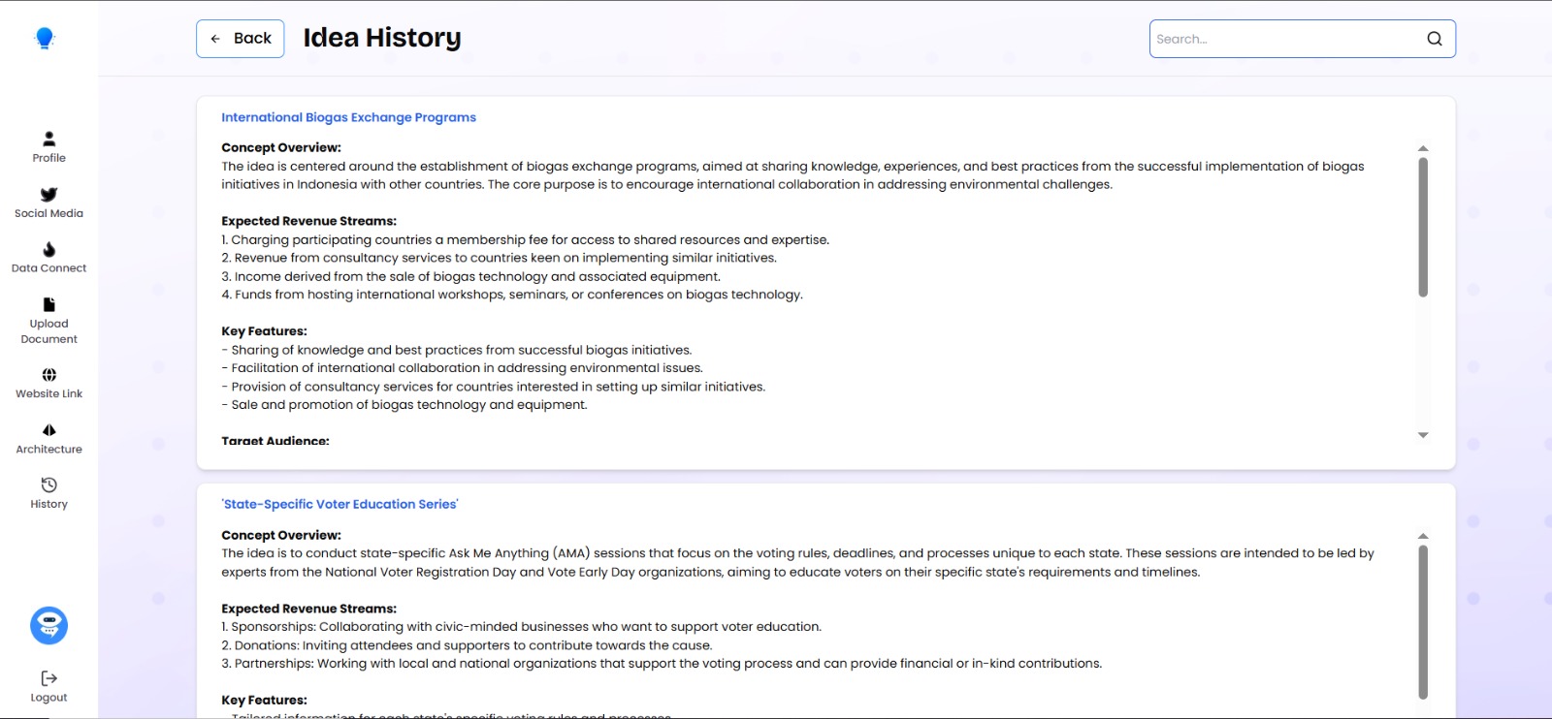Image resolution: width=1552 pixels, height=719 pixels.
Task: Click the voter education card scrollbar thumb
Action: (x=1423, y=621)
